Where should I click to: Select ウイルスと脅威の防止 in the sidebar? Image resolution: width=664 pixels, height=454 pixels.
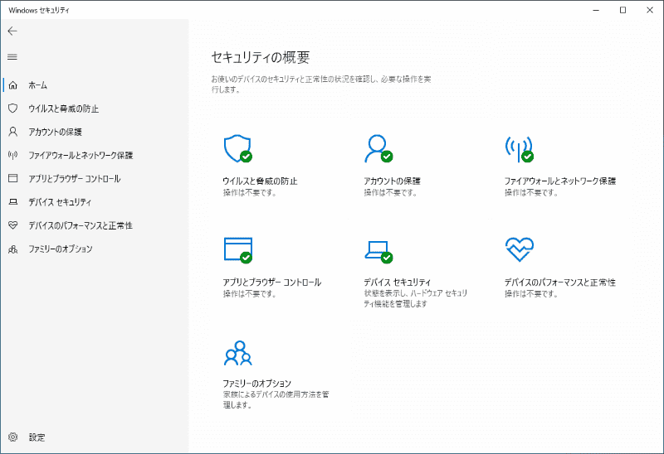[63, 109]
